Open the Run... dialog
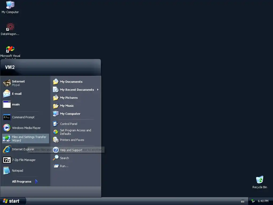The image size is (273, 205). point(76,166)
